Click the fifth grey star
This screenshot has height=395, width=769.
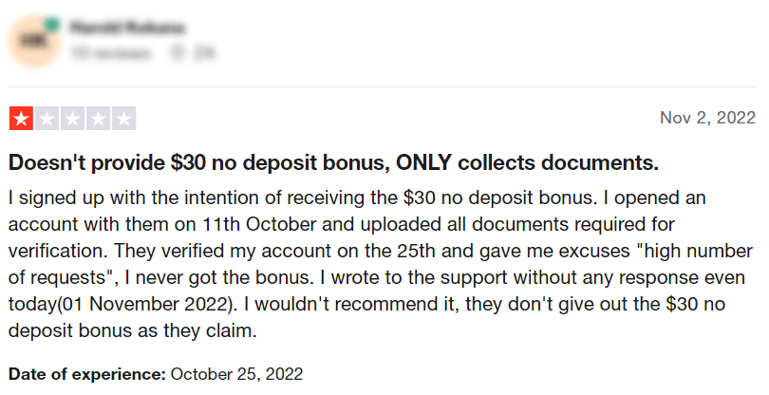(x=124, y=119)
